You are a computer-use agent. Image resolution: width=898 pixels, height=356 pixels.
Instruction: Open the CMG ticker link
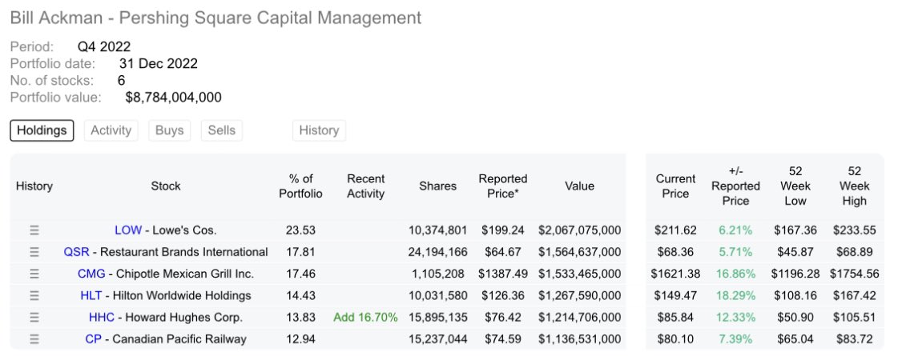[91, 274]
